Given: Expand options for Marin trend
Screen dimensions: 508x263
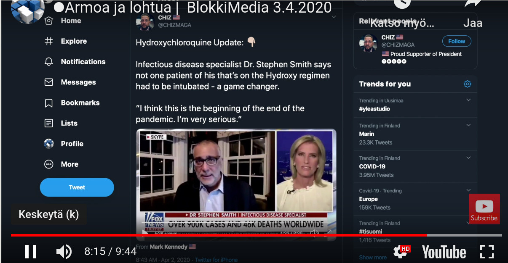Looking at the screenshot, I should click(468, 125).
